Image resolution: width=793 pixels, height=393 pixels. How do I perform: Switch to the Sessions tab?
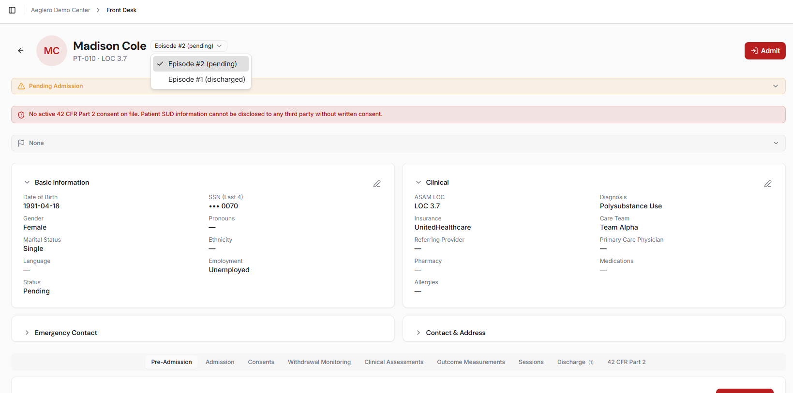[531, 362]
